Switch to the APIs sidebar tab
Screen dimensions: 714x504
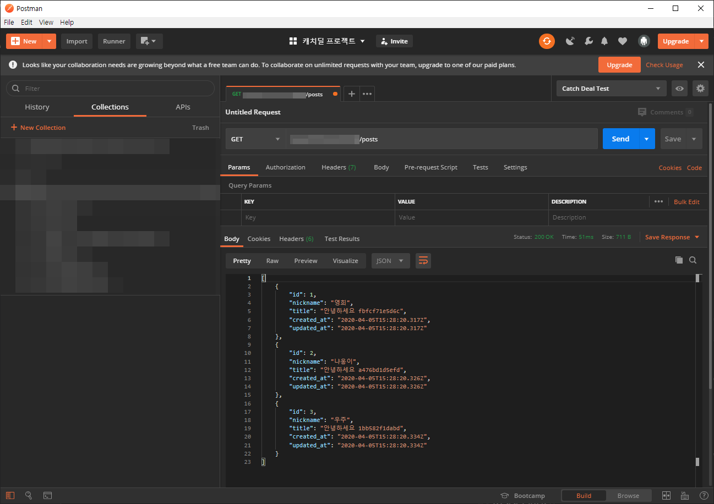point(183,107)
